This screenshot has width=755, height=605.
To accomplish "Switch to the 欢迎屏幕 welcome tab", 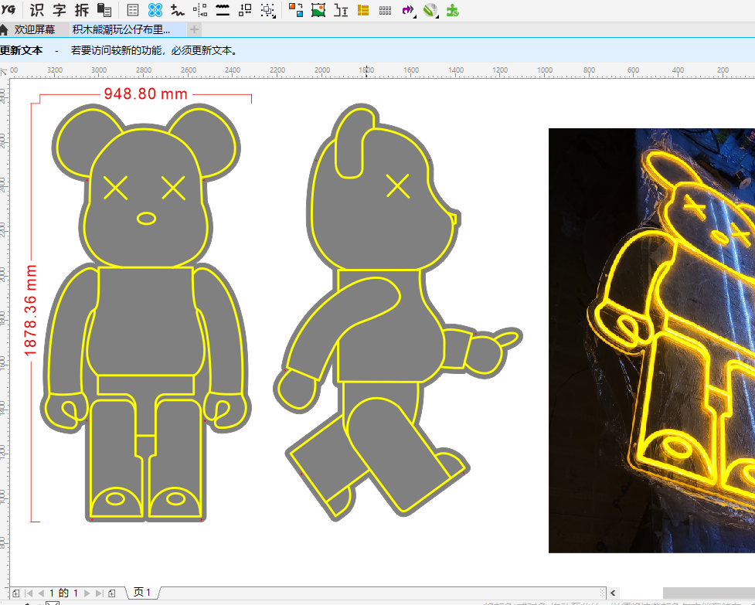I will tap(34, 30).
